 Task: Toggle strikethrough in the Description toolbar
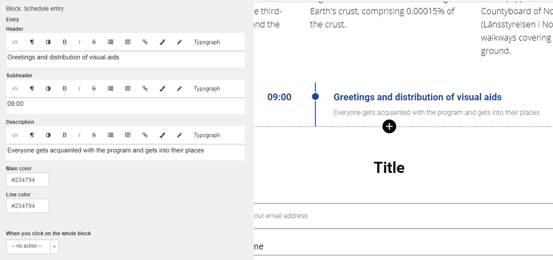[x=94, y=135]
